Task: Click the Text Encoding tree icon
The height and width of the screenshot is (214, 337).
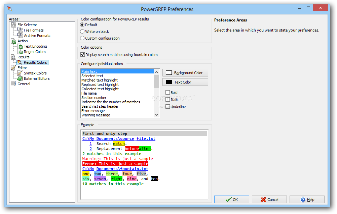Action: point(20,46)
